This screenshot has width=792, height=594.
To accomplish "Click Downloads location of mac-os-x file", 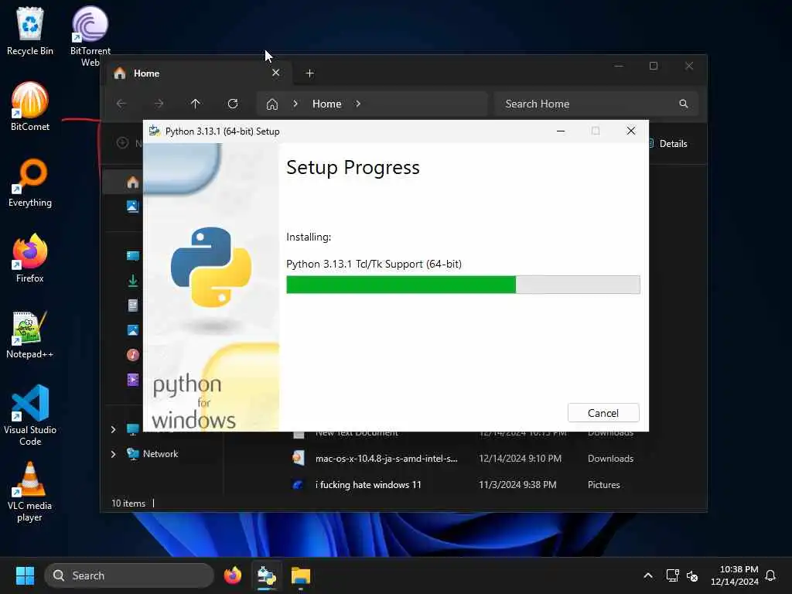I will [610, 459].
